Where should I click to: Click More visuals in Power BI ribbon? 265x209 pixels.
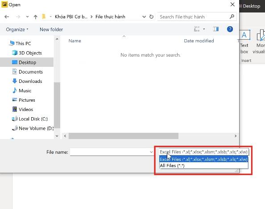click(x=259, y=41)
